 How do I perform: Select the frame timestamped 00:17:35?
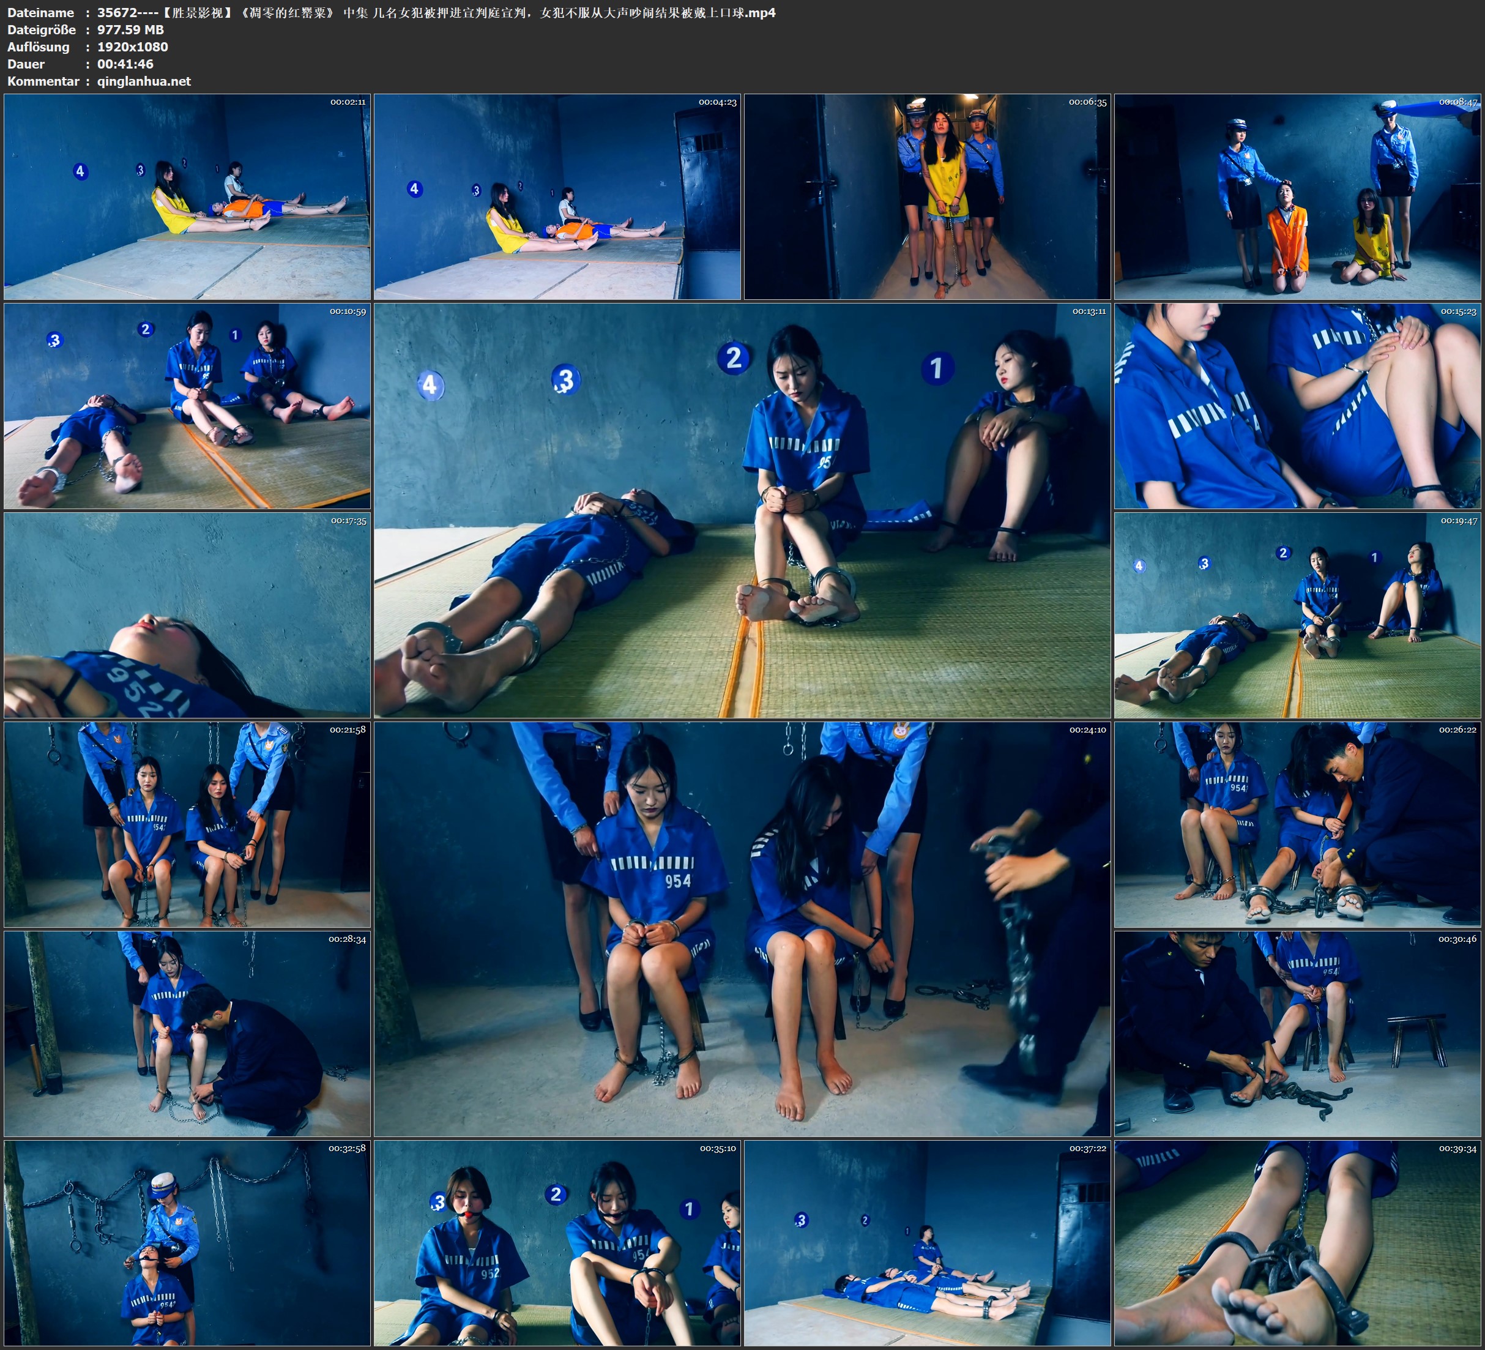pos(187,615)
